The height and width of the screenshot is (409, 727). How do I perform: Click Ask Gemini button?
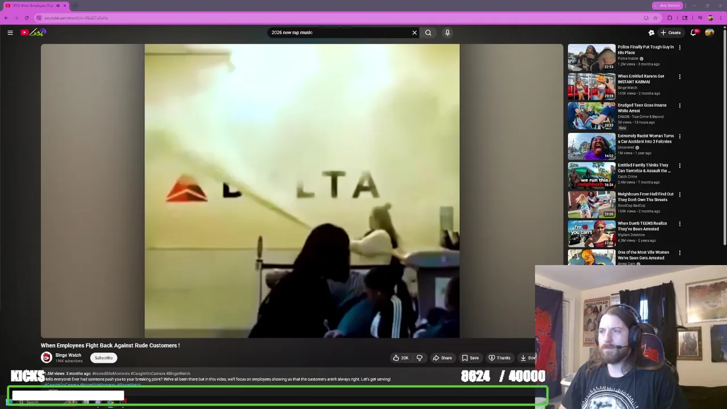point(667,6)
